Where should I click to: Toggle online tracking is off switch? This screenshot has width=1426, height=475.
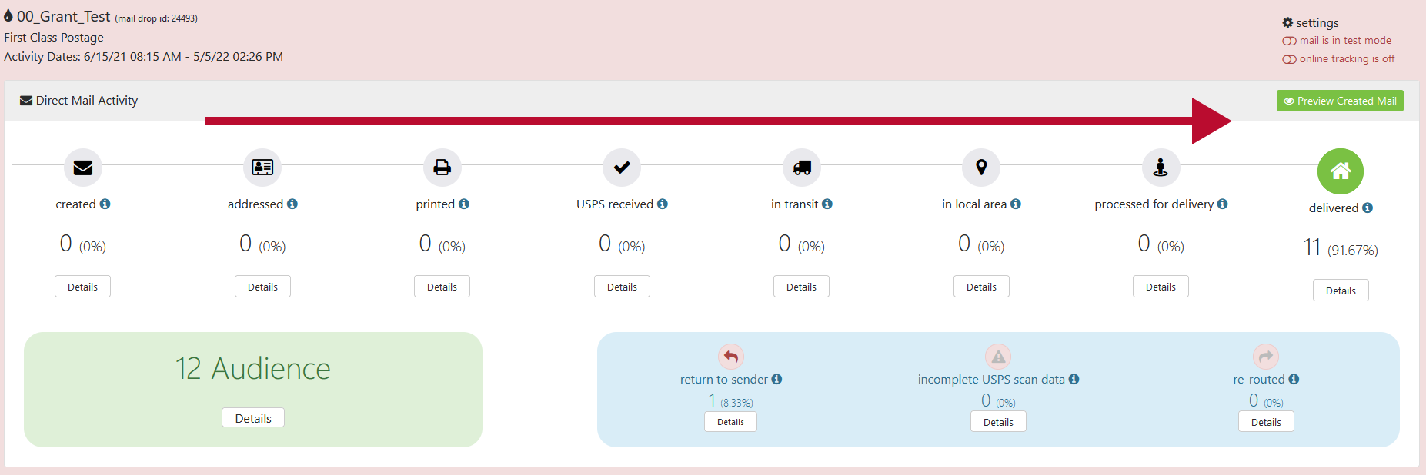pyautogui.click(x=1289, y=59)
